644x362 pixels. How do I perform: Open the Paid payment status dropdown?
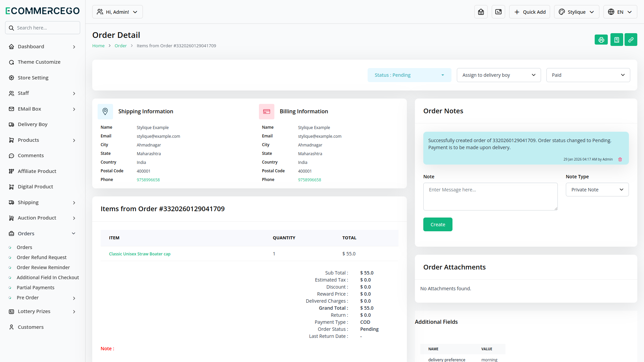coord(588,75)
